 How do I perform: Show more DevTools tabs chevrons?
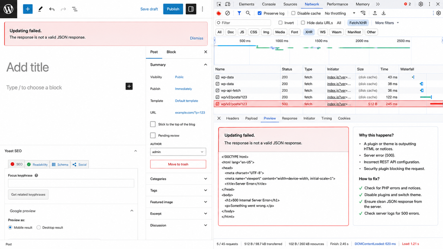378,4
